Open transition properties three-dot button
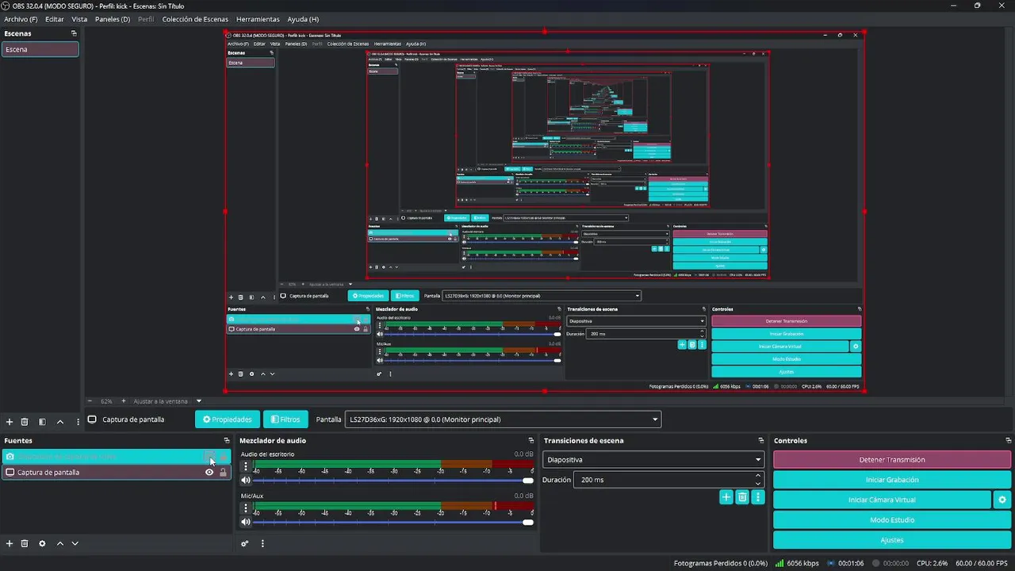This screenshot has height=571, width=1015. (x=758, y=497)
